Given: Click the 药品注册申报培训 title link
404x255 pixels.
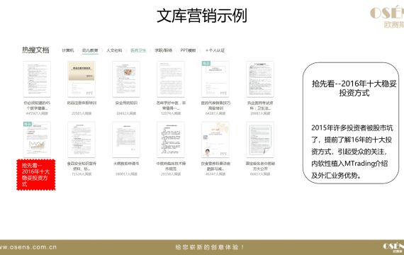Looking at the screenshot, I should pyautogui.click(x=82, y=103).
